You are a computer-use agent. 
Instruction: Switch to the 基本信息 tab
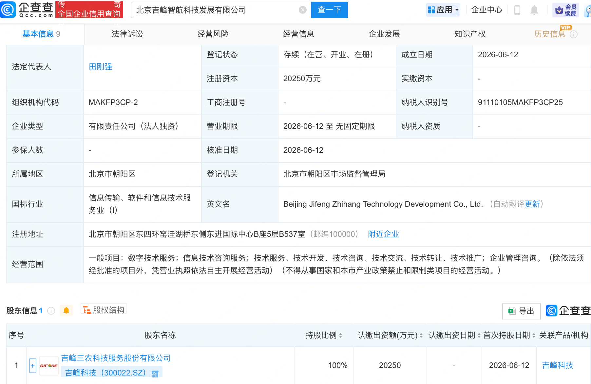tap(41, 34)
